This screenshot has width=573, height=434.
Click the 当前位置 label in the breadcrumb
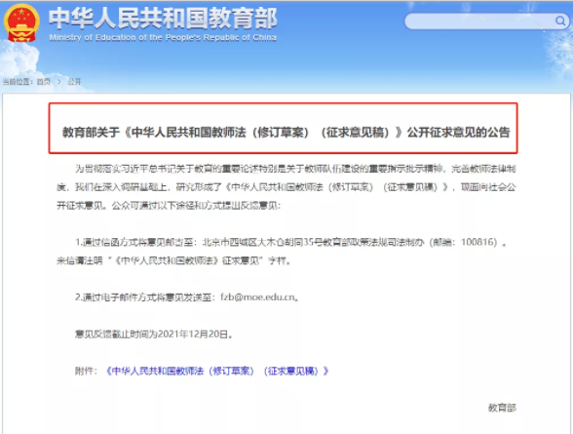click(18, 82)
